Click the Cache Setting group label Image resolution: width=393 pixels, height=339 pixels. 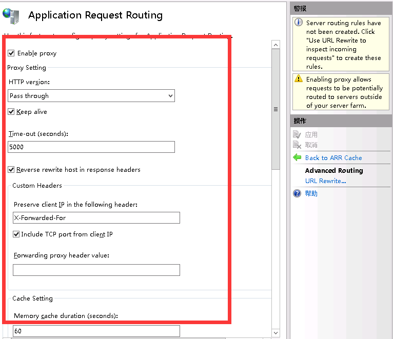[33, 298]
